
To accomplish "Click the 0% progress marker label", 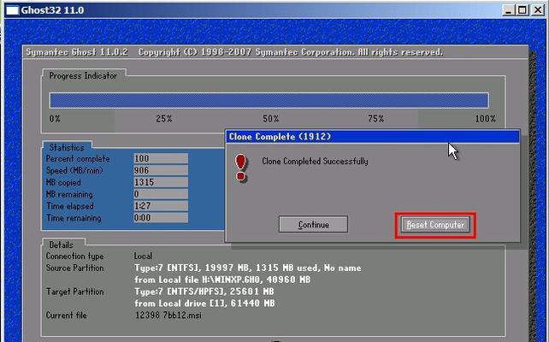I will (55, 119).
